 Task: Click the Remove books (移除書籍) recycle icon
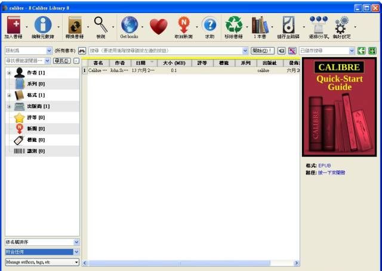coord(233,26)
